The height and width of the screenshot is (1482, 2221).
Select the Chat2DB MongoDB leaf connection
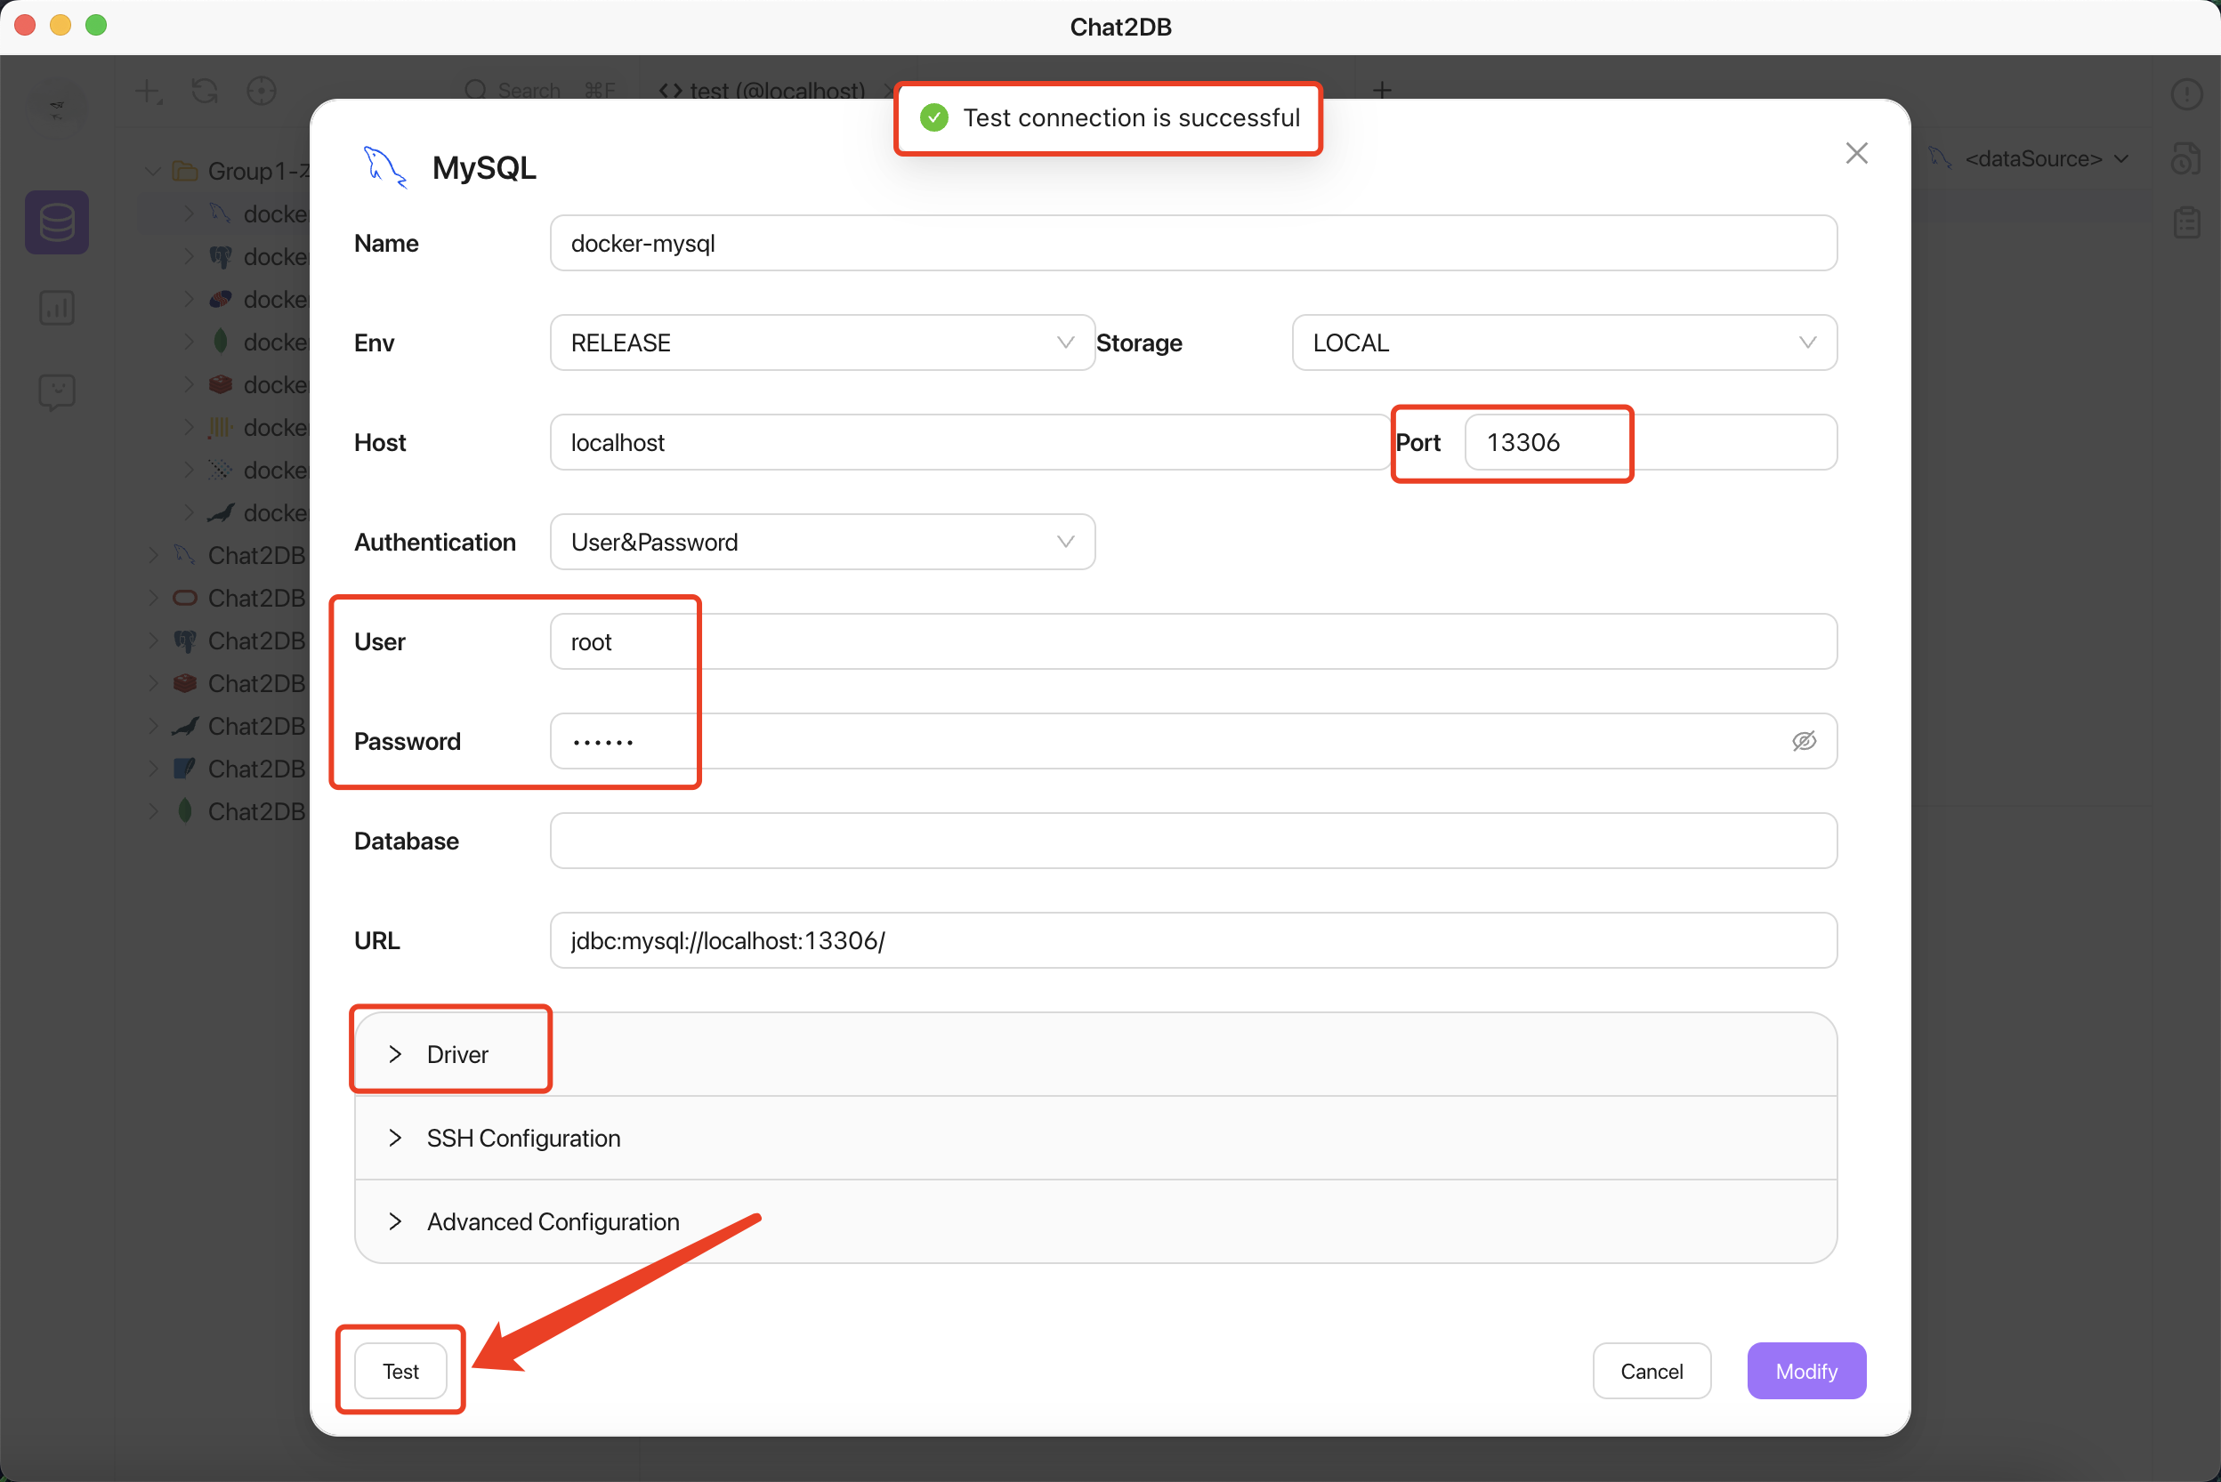point(240,812)
